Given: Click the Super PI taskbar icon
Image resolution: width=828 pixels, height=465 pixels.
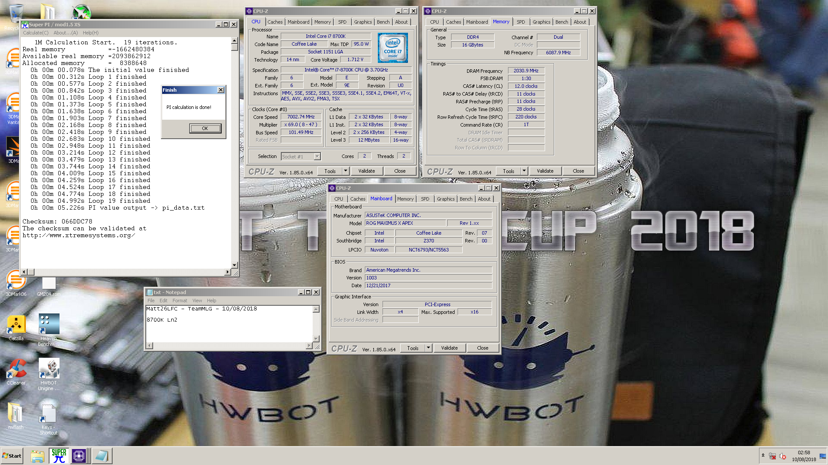Looking at the screenshot, I should pyautogui.click(x=59, y=456).
